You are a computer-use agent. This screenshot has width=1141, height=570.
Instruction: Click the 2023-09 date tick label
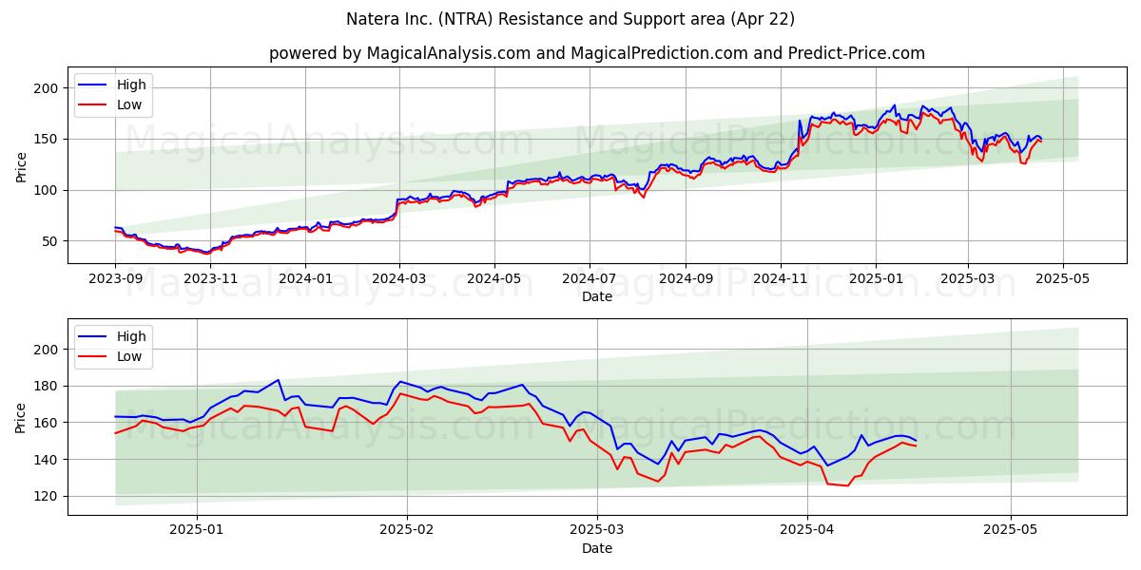point(115,280)
